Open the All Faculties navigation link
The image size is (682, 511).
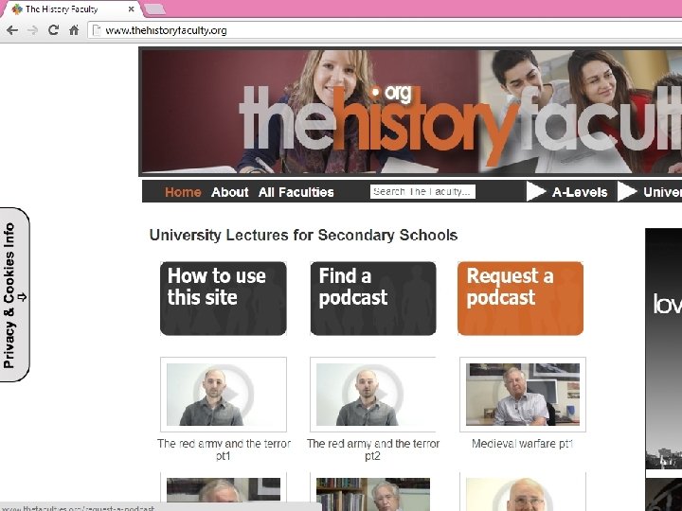[296, 192]
